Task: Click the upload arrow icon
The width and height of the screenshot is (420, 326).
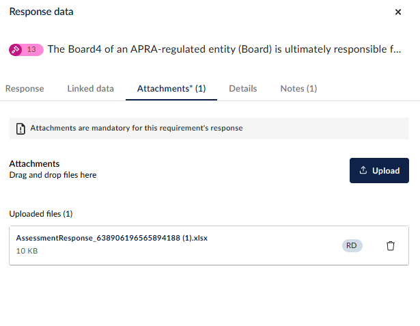Action: pos(363,170)
